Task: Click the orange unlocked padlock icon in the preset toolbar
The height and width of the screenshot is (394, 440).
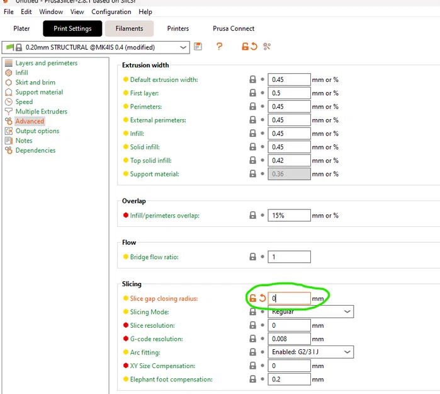Action: tap(245, 47)
